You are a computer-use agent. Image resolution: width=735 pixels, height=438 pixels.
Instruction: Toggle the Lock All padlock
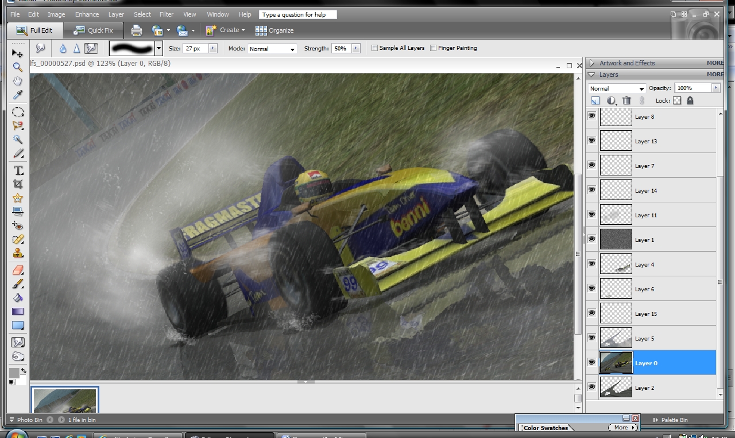(x=690, y=100)
